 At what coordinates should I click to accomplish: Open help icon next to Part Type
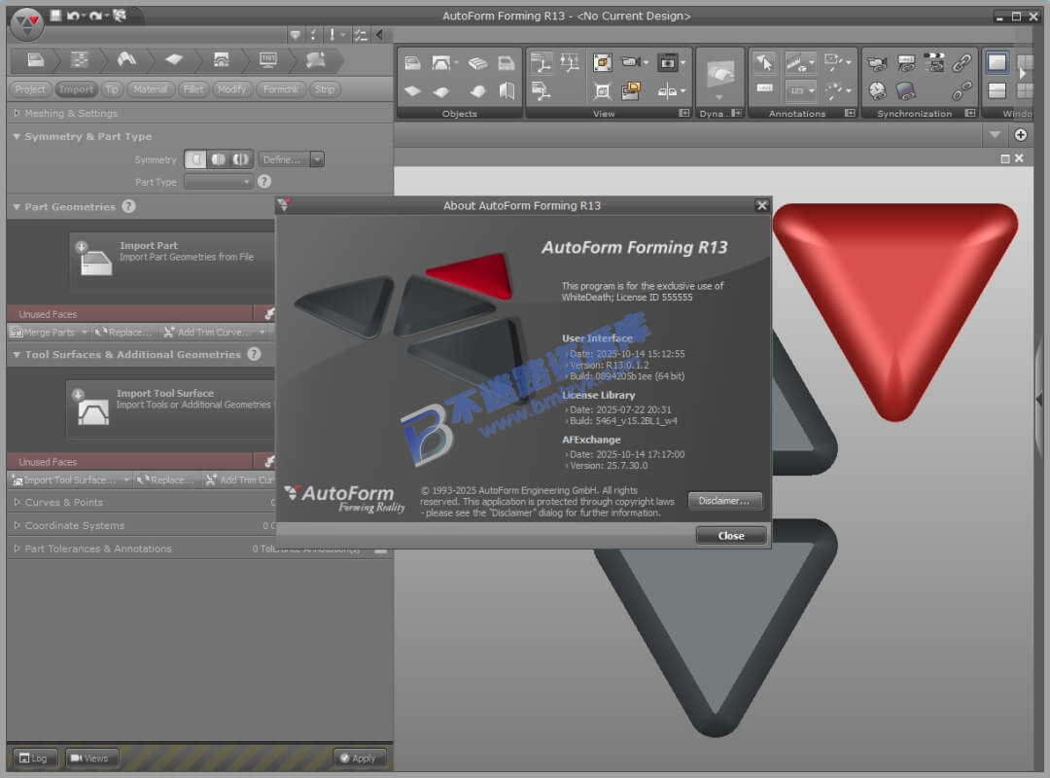264,182
